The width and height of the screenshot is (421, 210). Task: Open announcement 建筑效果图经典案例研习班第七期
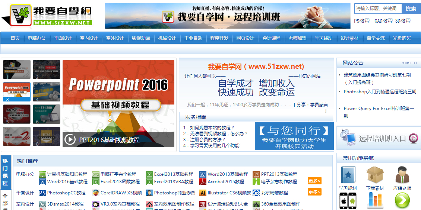pyautogui.click(x=377, y=78)
